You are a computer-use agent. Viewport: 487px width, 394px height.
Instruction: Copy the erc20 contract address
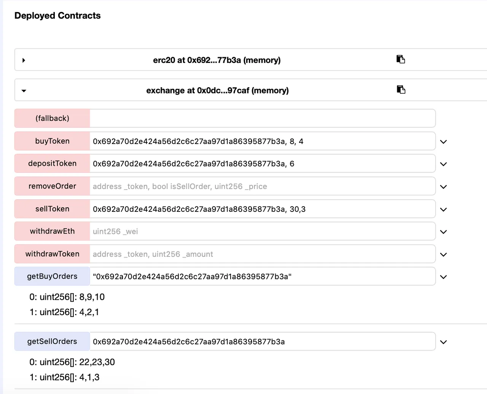[x=401, y=59]
